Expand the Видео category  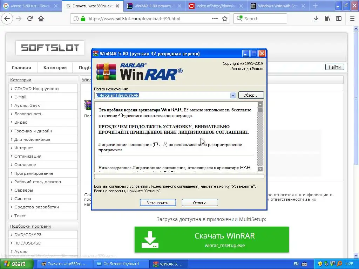(21, 122)
